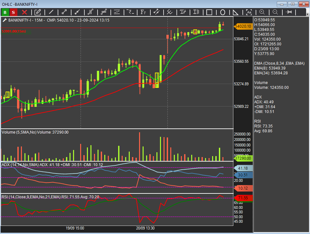The height and width of the screenshot is (234, 310).
Task: Click the ADX: 40.49 side panel value
Action: click(x=264, y=102)
